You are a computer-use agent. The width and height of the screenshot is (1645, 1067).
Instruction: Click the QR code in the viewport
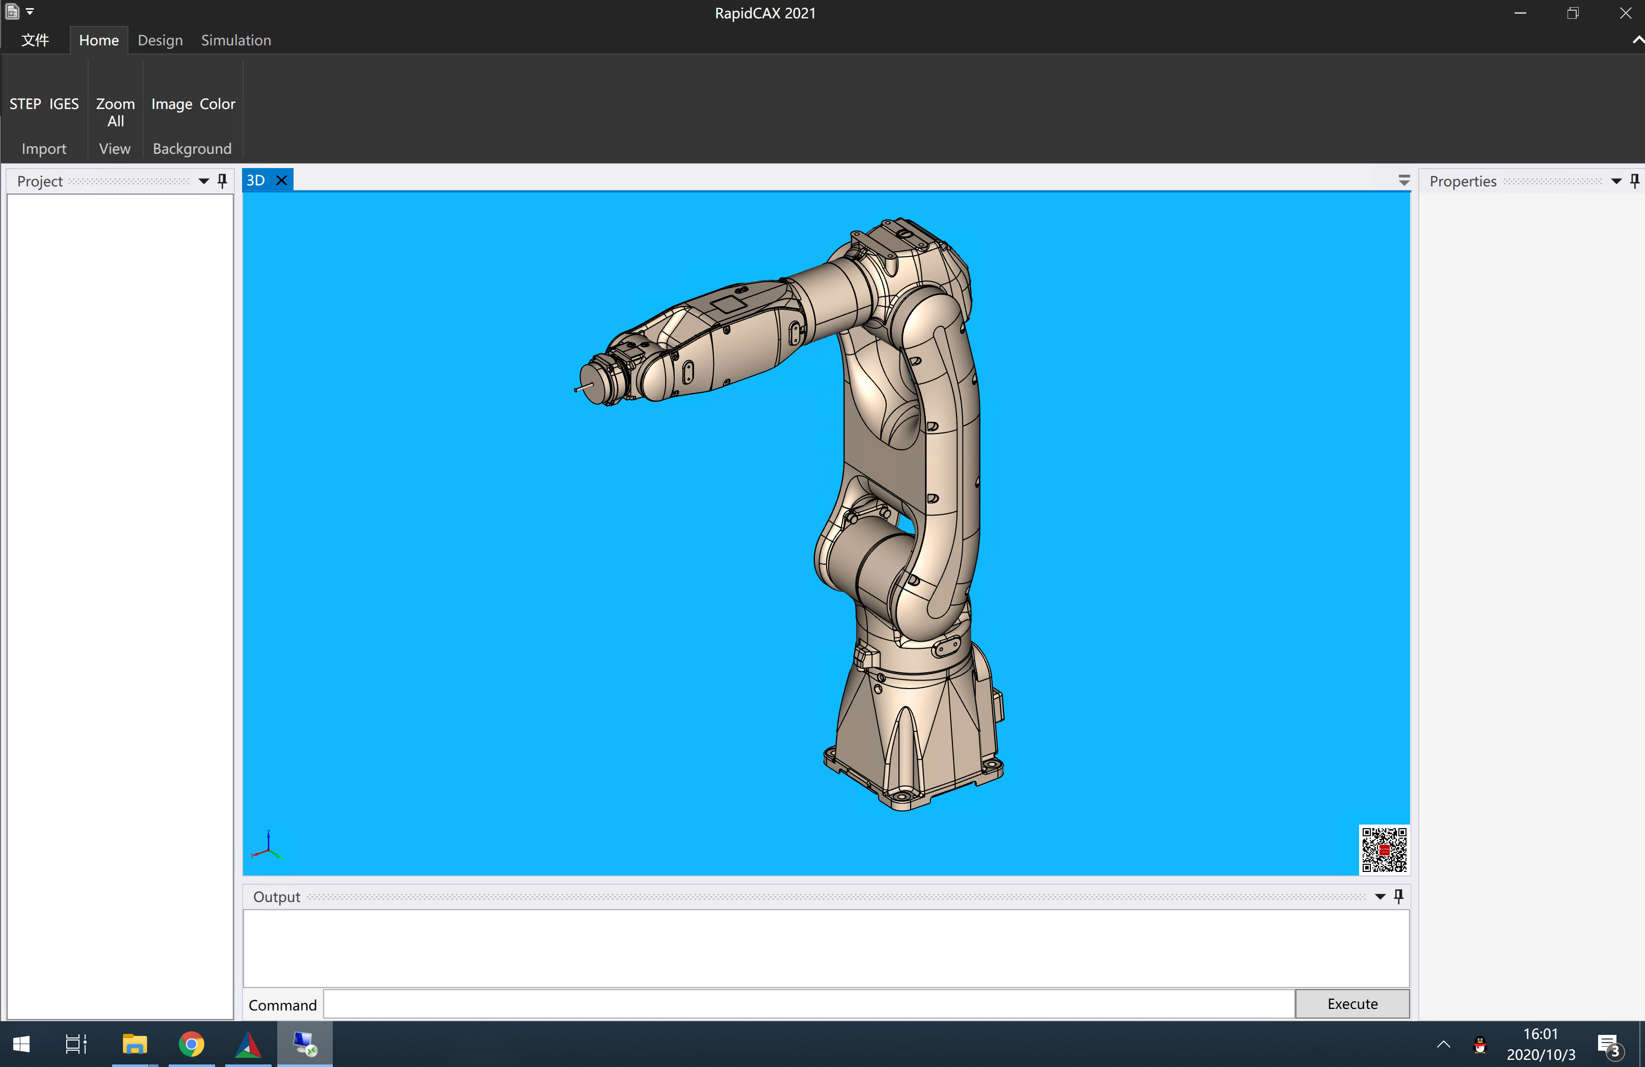point(1383,850)
